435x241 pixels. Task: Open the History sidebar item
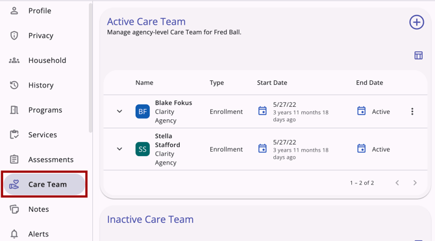[x=44, y=86]
